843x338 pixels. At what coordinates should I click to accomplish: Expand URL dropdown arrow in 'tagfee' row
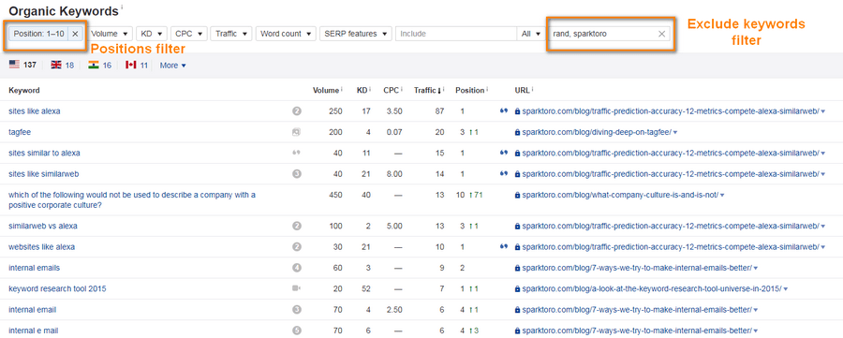[x=675, y=133]
